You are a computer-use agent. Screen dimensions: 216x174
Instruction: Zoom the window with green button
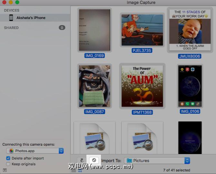pyautogui.click(x=17, y=2)
